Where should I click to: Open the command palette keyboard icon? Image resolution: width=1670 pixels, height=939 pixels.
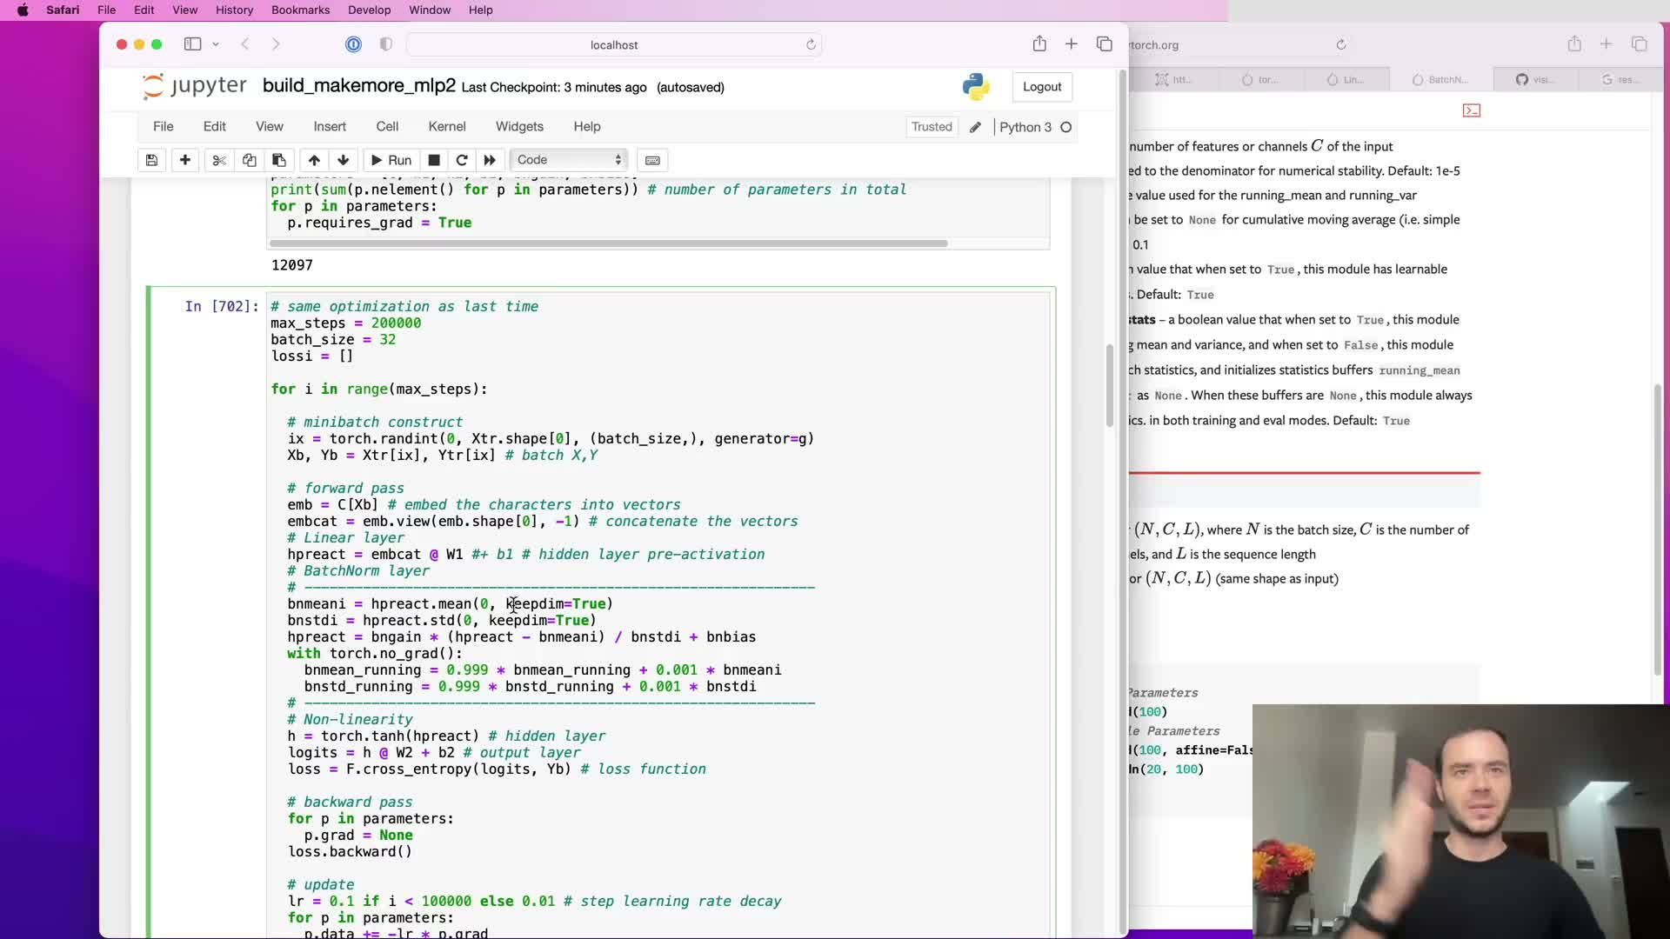point(652,160)
